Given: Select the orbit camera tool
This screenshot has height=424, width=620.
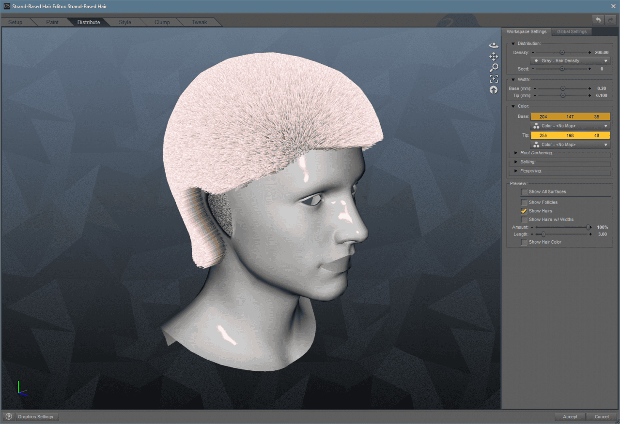Looking at the screenshot, I should (x=494, y=45).
